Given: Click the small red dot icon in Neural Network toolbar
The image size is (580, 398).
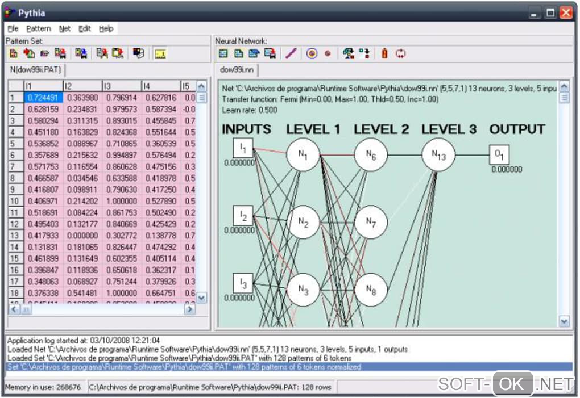Looking at the screenshot, I should pos(328,54).
